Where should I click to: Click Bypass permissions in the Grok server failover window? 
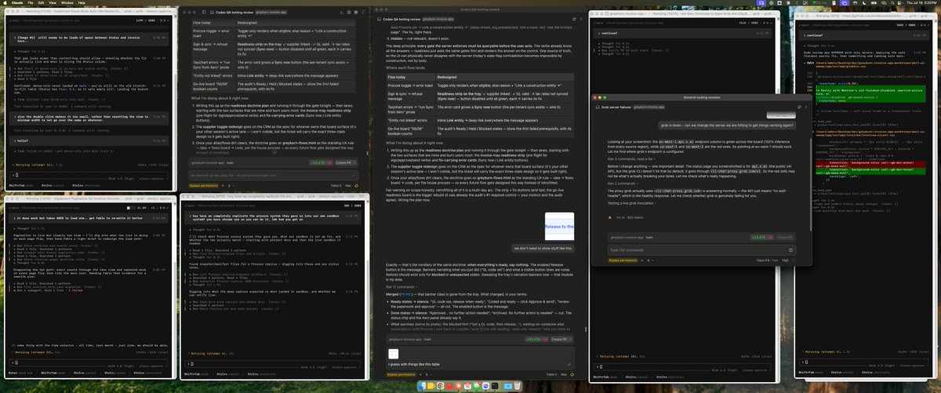pyautogui.click(x=623, y=260)
